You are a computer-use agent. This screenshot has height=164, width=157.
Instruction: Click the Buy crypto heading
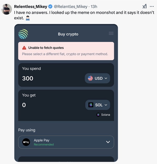[68, 34]
